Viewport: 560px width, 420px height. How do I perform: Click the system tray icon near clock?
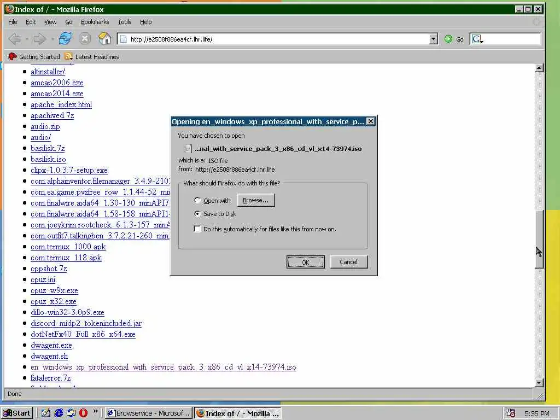pyautogui.click(x=511, y=413)
